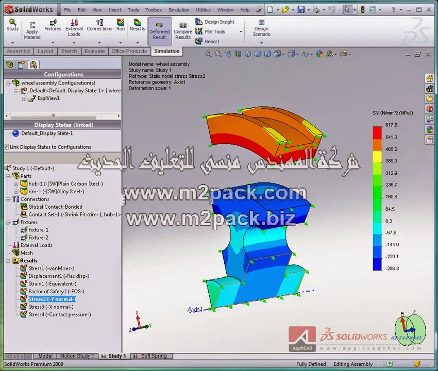Collapse the Results node

8,261
